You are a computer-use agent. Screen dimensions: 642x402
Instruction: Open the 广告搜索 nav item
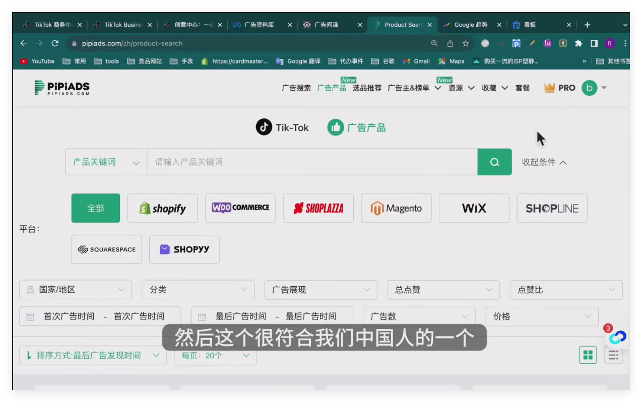(296, 88)
